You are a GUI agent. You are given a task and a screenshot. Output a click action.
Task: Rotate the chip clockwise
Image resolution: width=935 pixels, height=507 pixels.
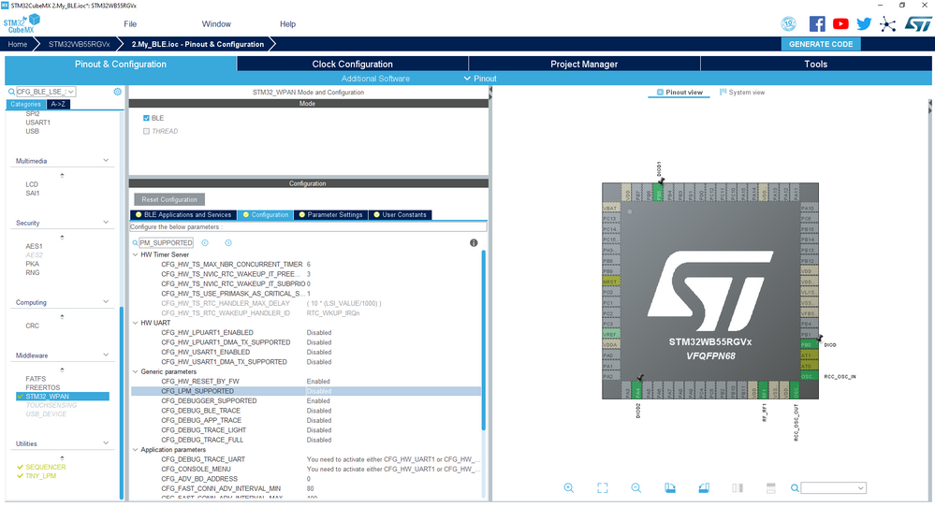(x=669, y=488)
